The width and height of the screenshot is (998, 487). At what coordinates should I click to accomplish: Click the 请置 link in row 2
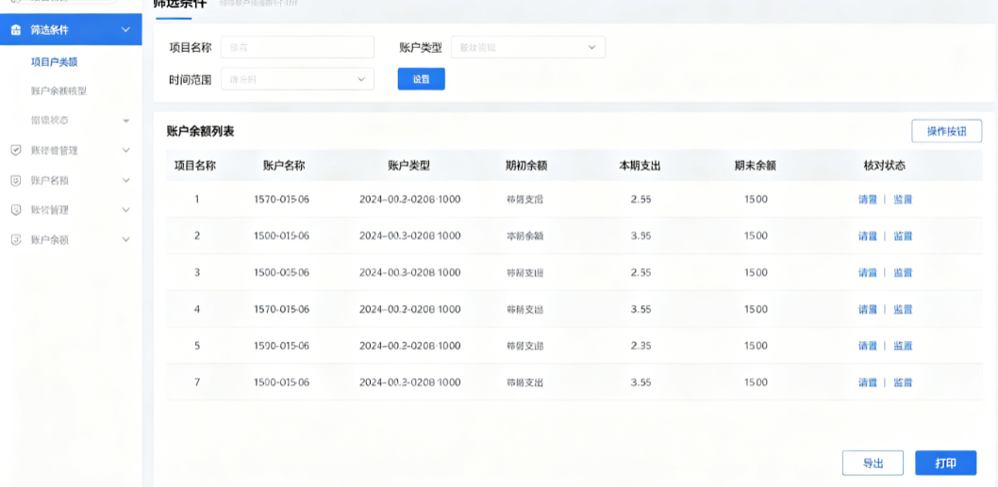868,235
